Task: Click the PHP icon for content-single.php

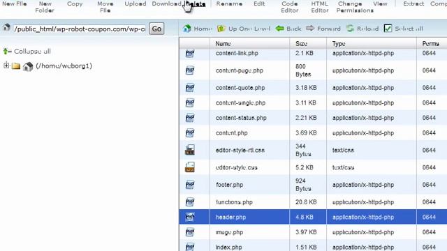Action: click(x=190, y=102)
